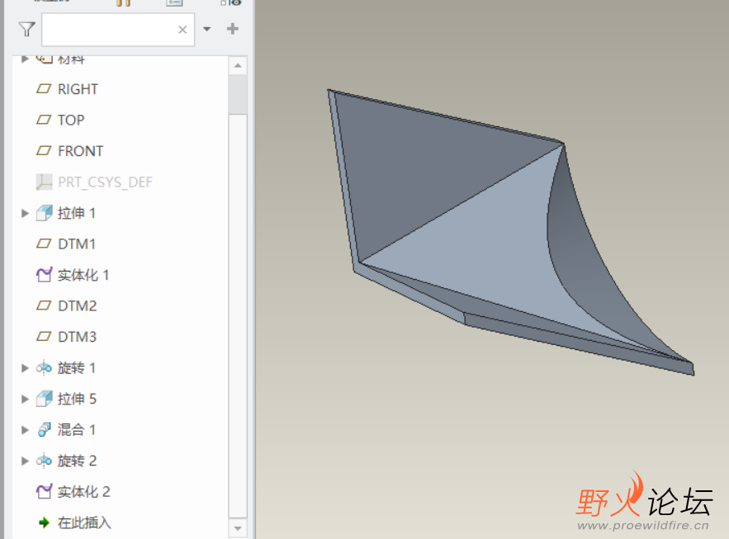This screenshot has height=539, width=729.
Task: Click the TOP datum plane icon
Action: [44, 120]
